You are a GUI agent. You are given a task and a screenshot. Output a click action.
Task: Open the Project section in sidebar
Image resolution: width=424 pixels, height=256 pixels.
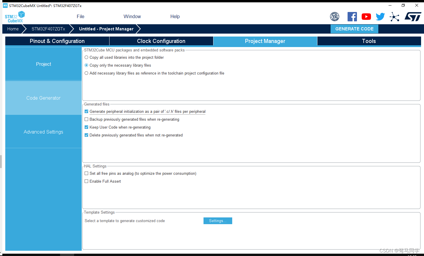point(43,64)
